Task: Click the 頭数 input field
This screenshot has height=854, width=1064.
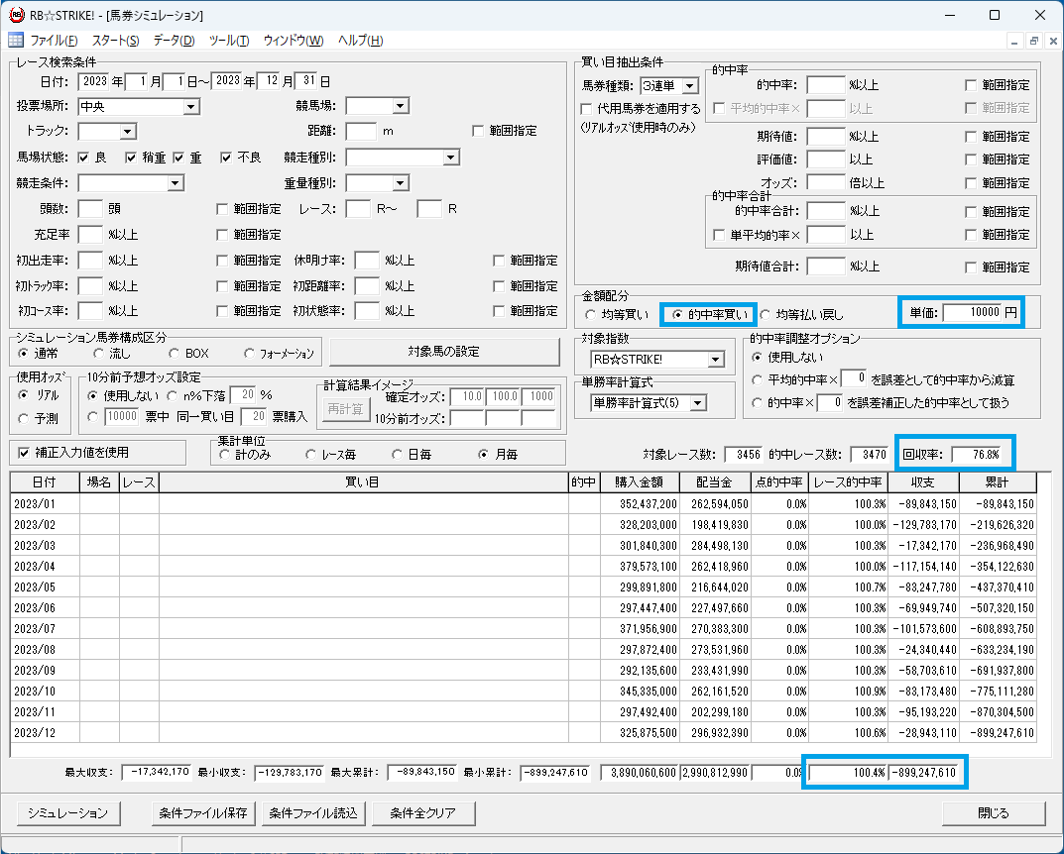Action: pos(90,209)
